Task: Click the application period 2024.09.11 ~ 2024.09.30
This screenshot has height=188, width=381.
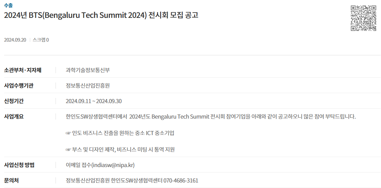Action: (94, 101)
